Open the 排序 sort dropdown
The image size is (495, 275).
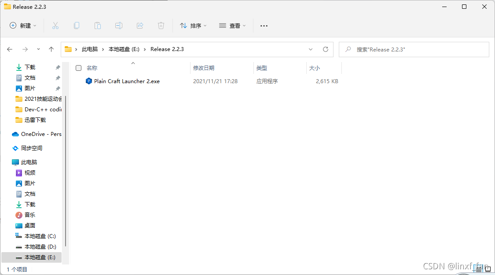click(x=193, y=26)
